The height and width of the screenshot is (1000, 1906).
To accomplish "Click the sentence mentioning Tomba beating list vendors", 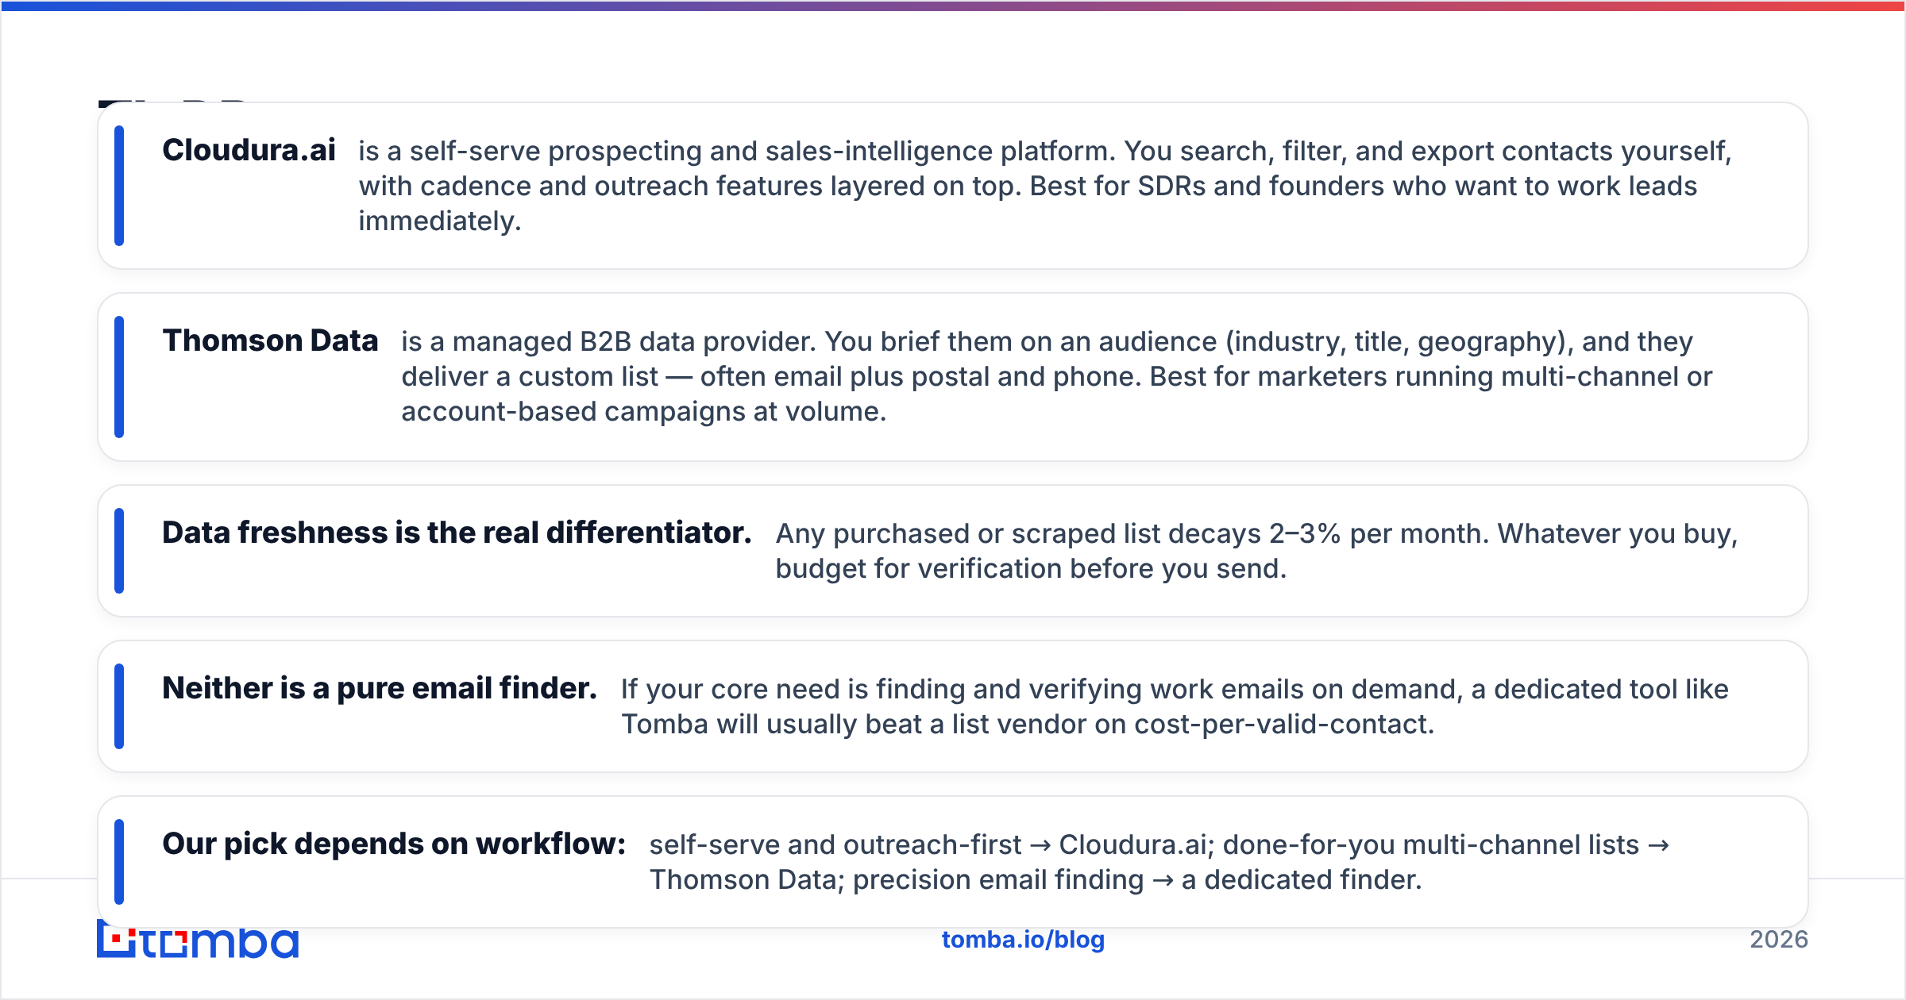I will 1175,706.
